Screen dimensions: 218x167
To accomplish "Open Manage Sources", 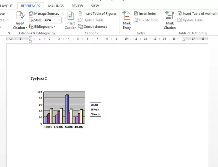I will [x=44, y=14].
